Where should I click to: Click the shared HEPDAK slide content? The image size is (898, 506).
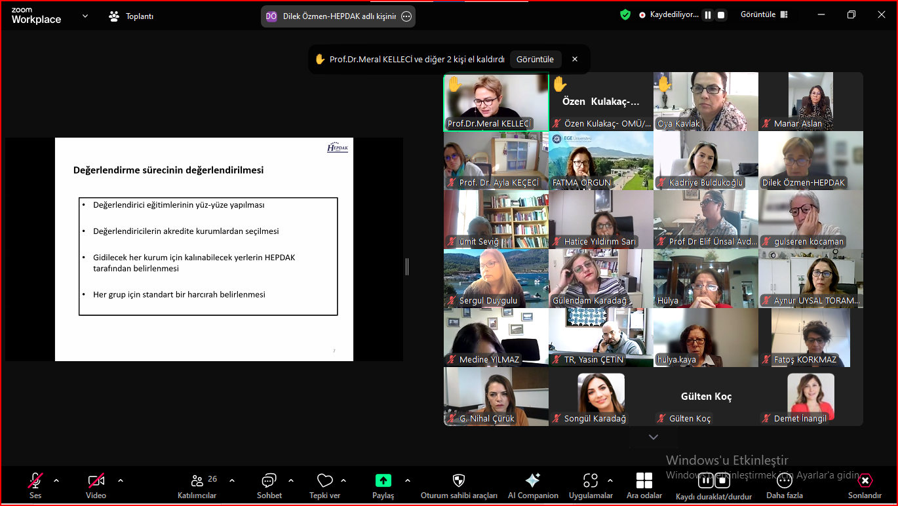[x=204, y=249]
